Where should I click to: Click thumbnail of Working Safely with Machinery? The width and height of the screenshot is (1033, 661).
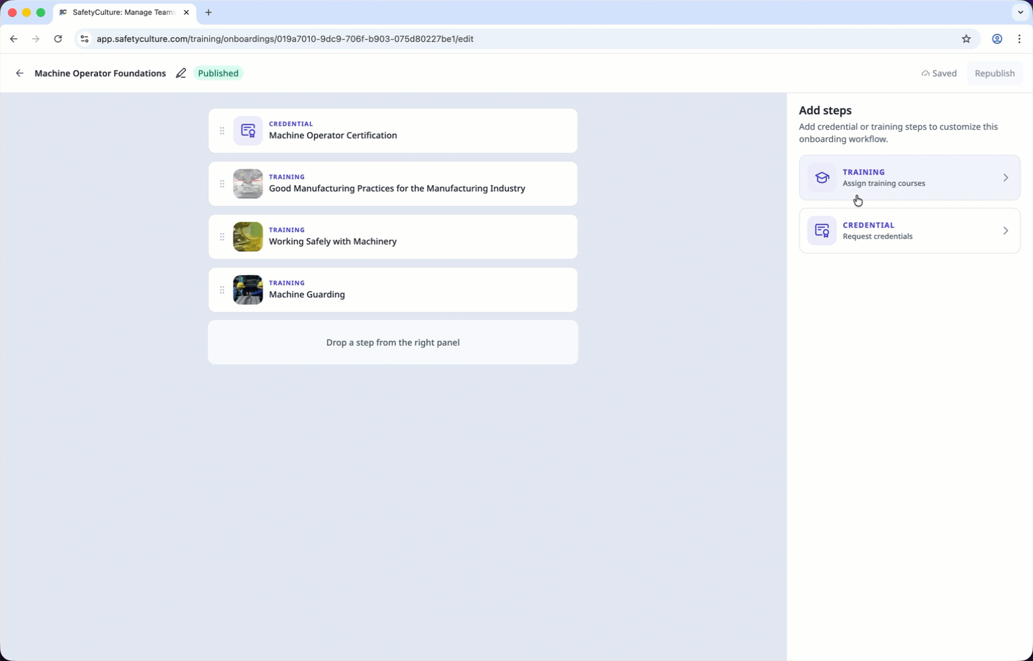[x=248, y=237]
